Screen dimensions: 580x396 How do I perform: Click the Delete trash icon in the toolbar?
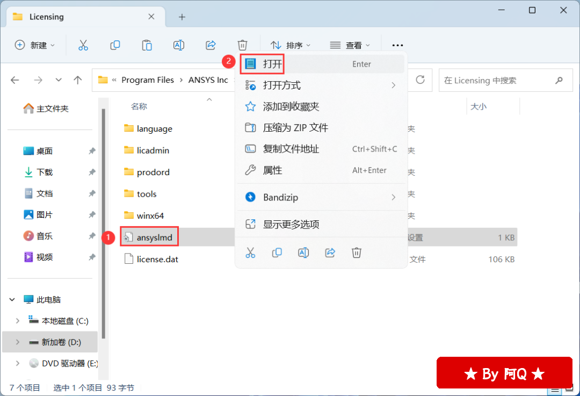[x=243, y=45]
